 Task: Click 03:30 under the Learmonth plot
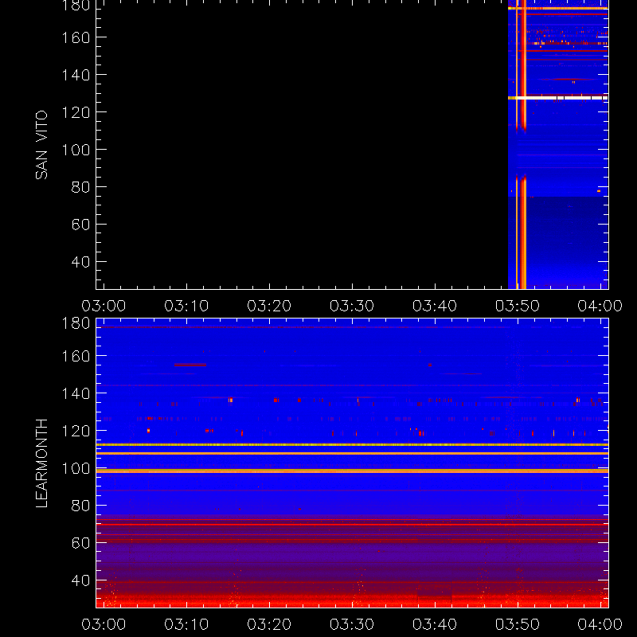tap(352, 624)
